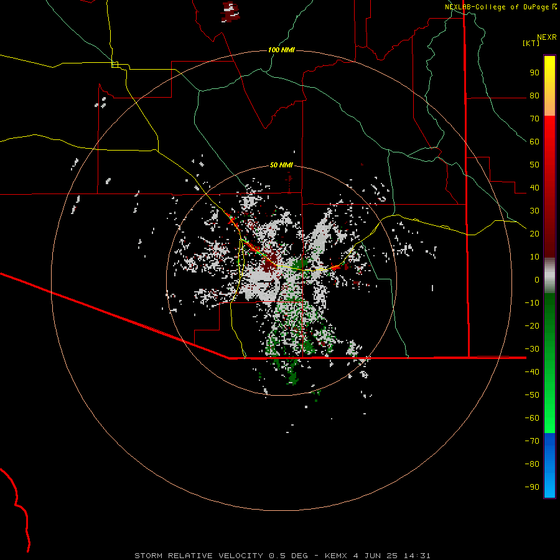Click the 14:31 timestamp text
Screen dimensions: 560x560
tap(417, 556)
